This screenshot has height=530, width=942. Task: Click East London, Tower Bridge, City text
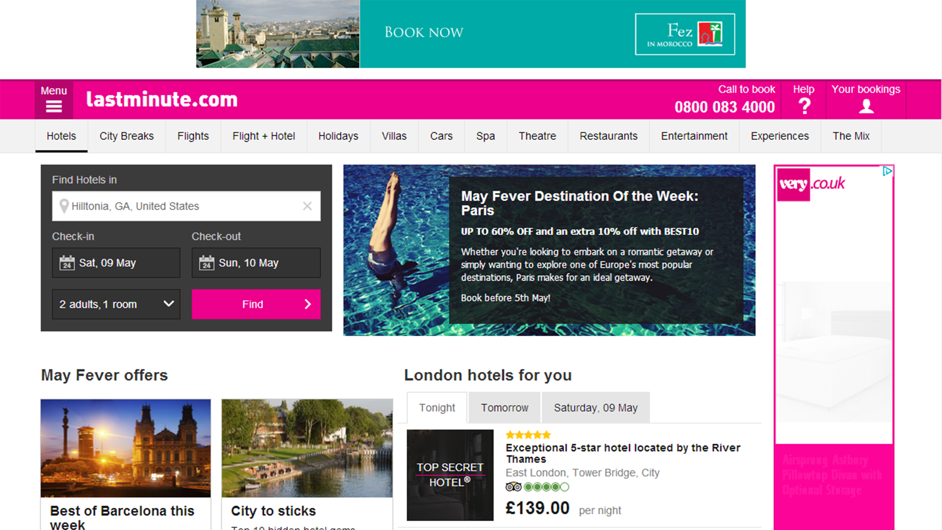point(582,473)
